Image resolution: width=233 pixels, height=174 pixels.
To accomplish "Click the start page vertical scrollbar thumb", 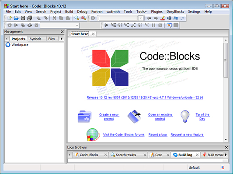I will pyautogui.click(x=226, y=60).
